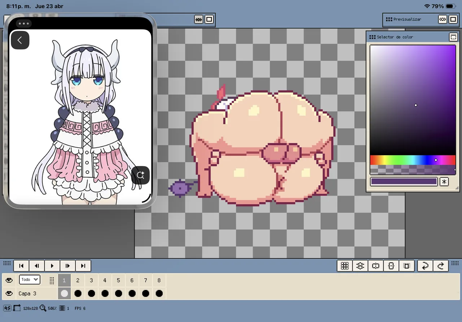This screenshot has width=462, height=322.
Task: Tap the 8:11 p. m. clock
Action: point(18,6)
